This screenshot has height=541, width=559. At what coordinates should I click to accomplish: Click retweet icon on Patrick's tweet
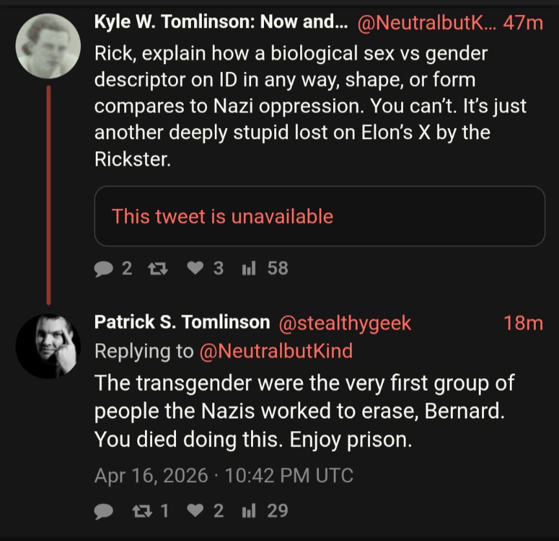142,511
